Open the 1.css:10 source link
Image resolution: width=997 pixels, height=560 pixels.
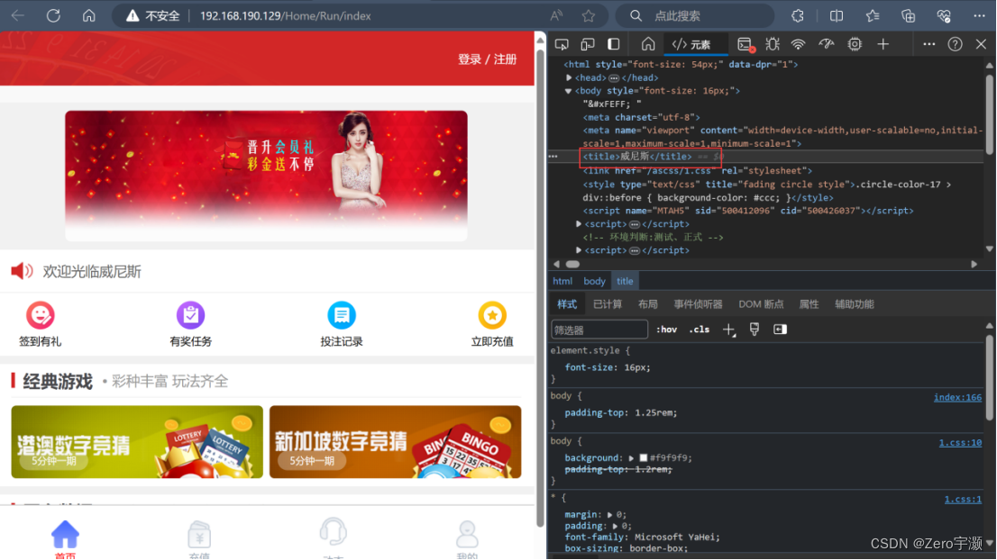coord(960,443)
